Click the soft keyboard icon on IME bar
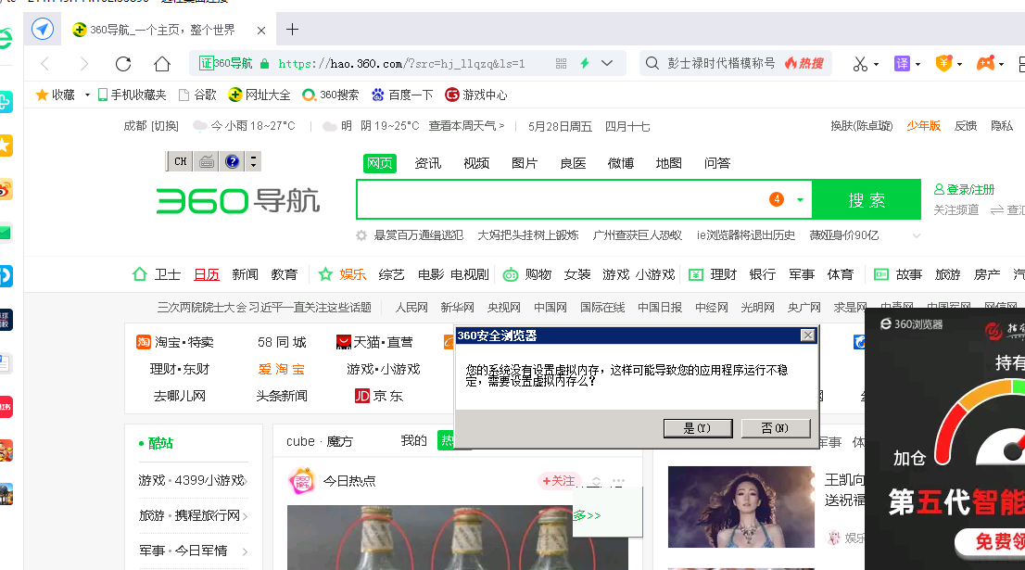 point(207,161)
